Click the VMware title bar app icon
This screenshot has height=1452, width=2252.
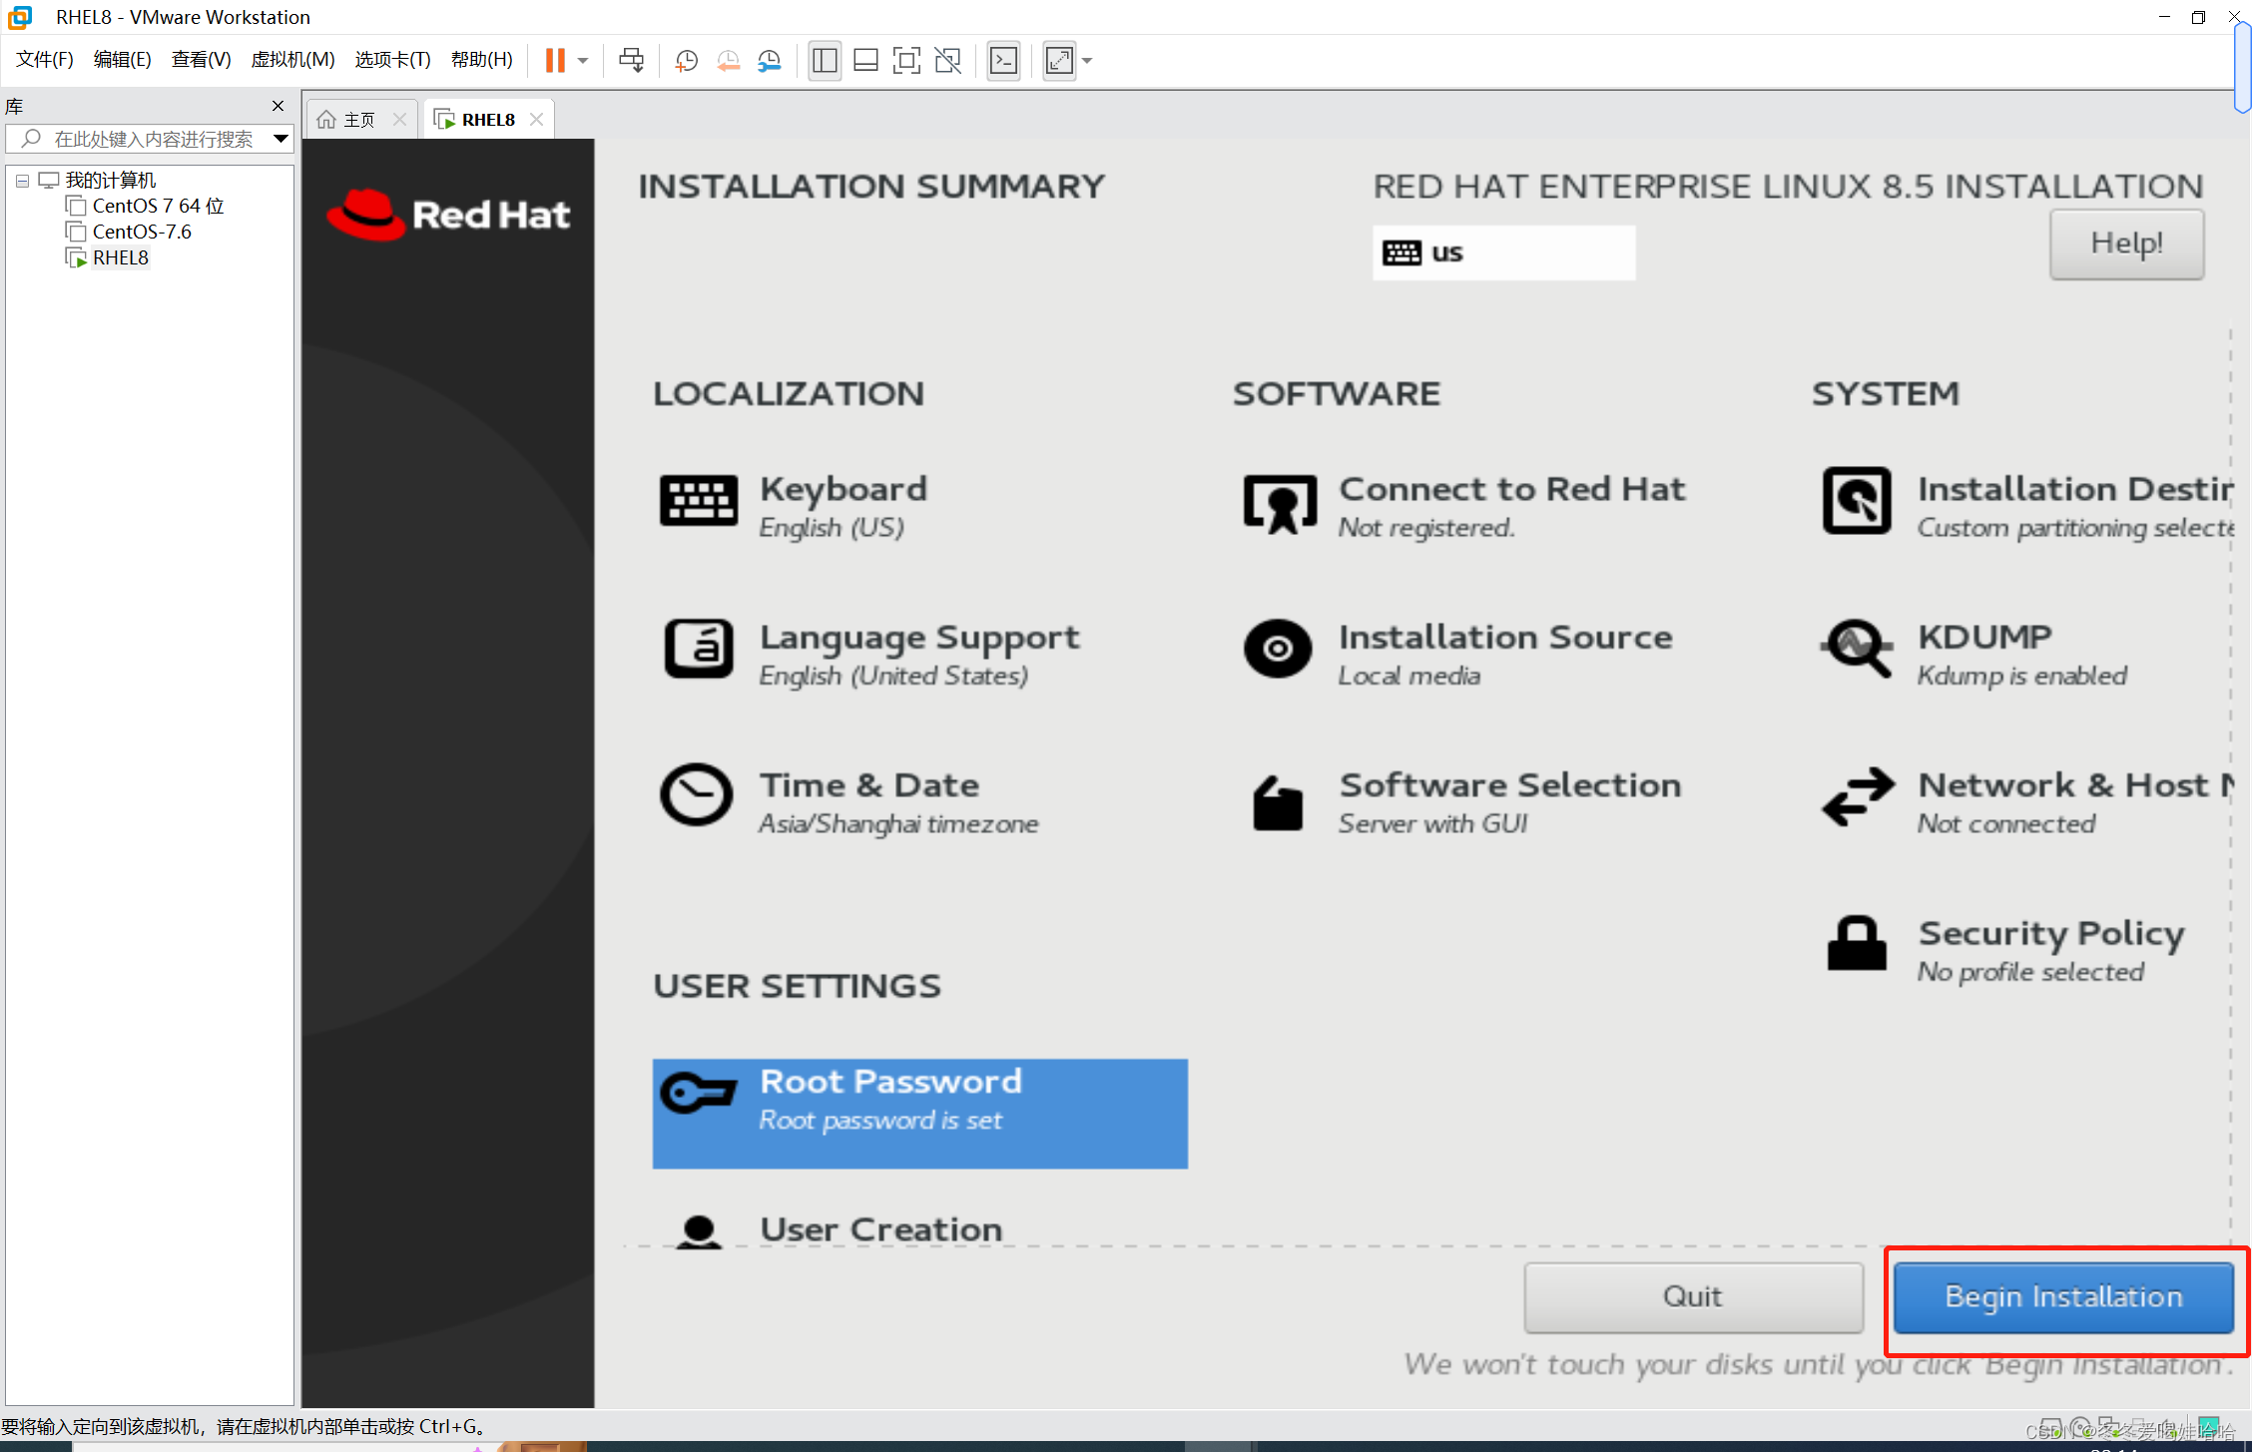click(20, 17)
